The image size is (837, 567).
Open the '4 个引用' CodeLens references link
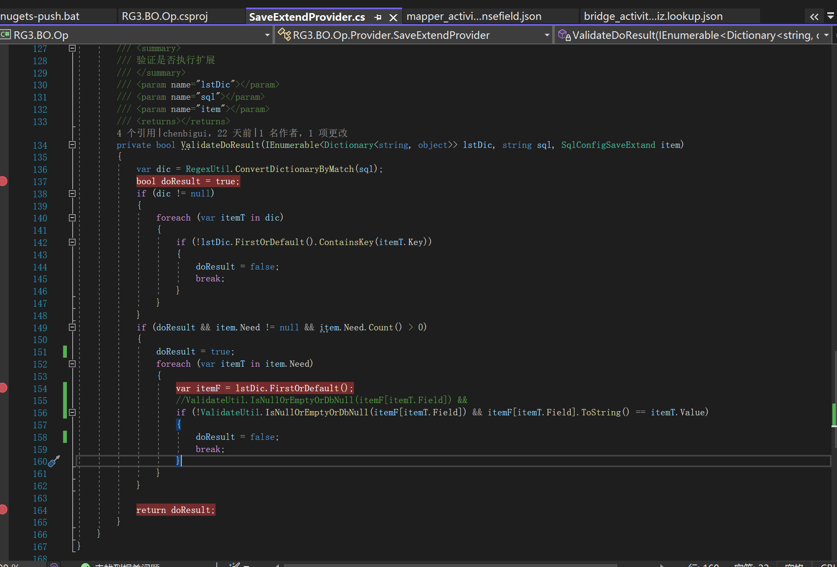pos(136,133)
